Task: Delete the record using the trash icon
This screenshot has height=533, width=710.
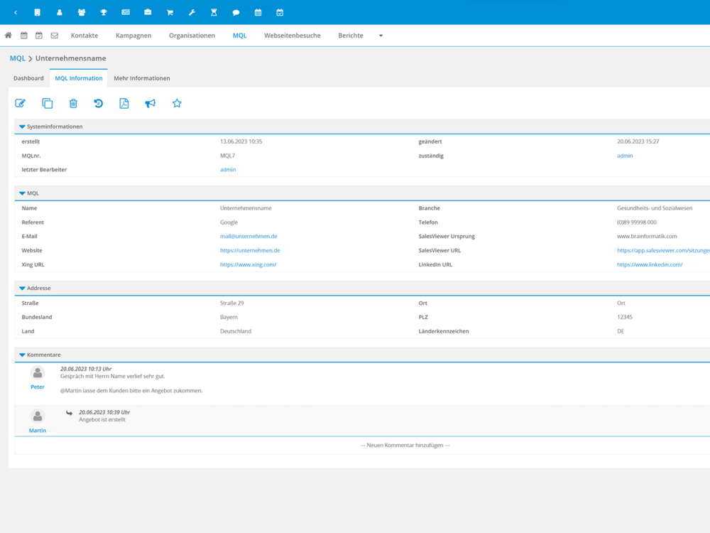Action: pos(73,104)
